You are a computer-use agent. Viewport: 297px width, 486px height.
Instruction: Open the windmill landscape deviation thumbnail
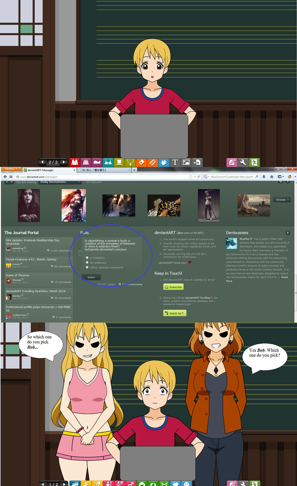254,205
